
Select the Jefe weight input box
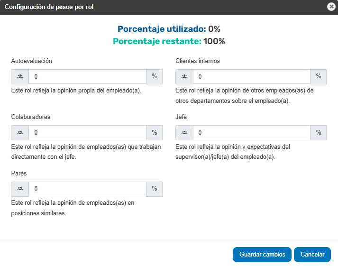click(x=252, y=133)
